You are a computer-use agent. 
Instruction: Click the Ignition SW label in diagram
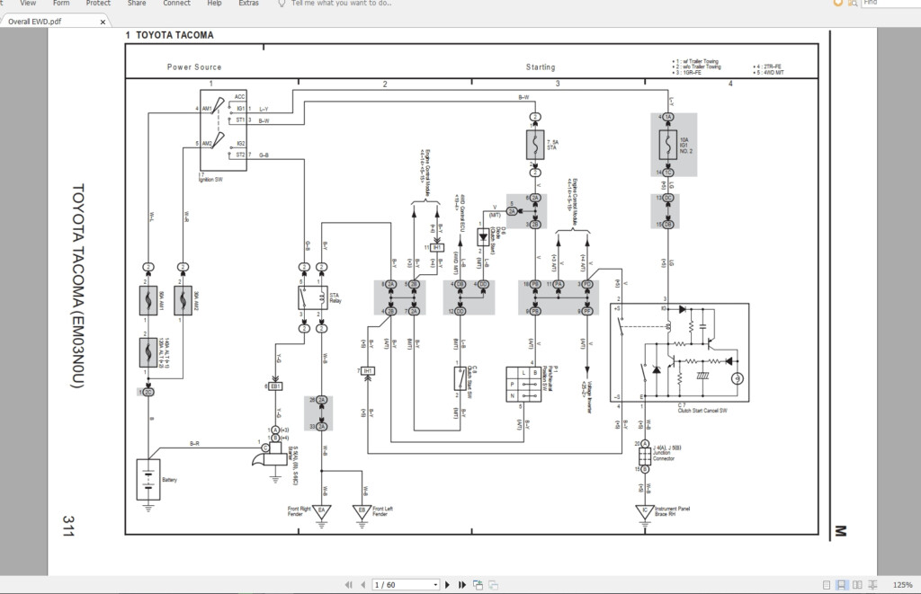click(x=210, y=179)
